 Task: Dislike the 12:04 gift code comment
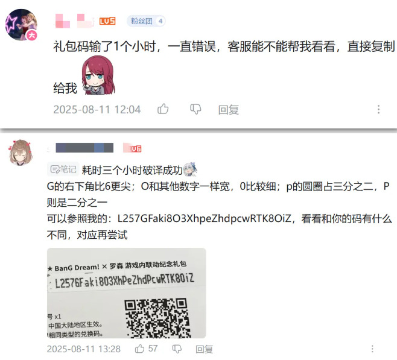195,109
